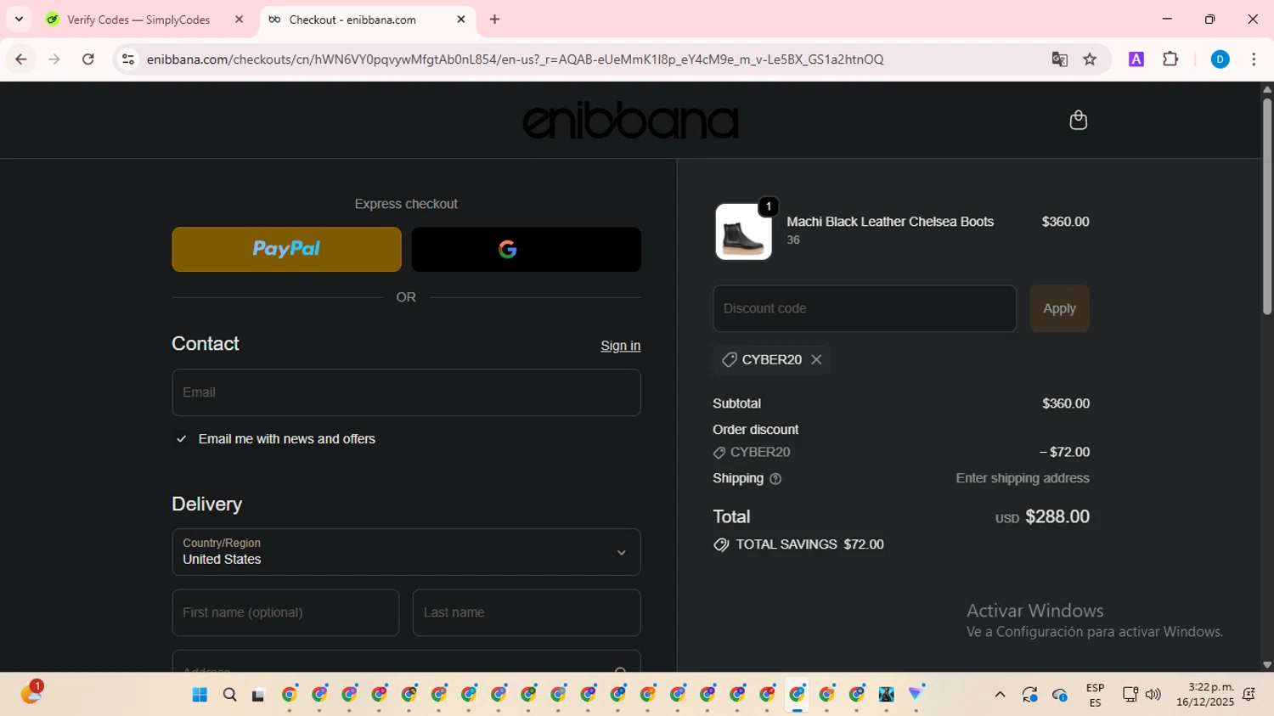The width and height of the screenshot is (1274, 716).
Task: Open Windows taskbar Search
Action: point(229,695)
